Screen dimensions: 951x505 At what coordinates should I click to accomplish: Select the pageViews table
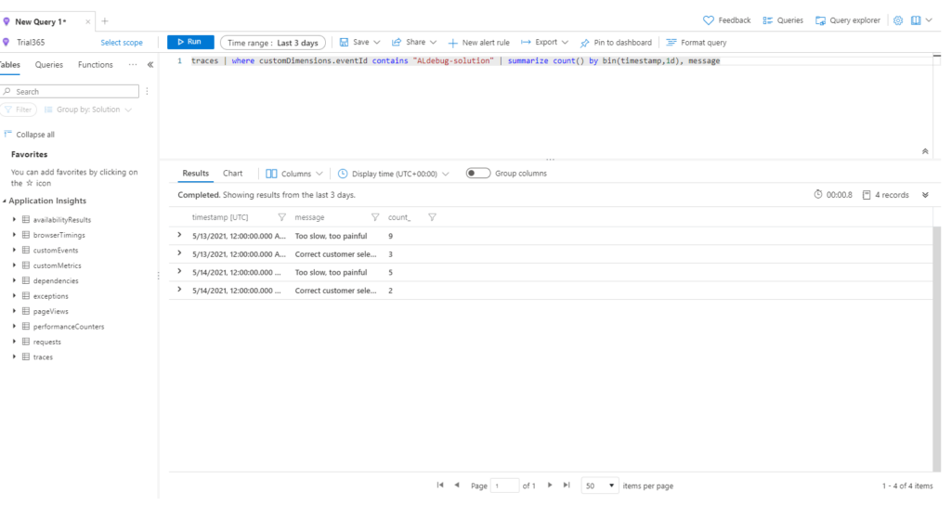point(50,312)
